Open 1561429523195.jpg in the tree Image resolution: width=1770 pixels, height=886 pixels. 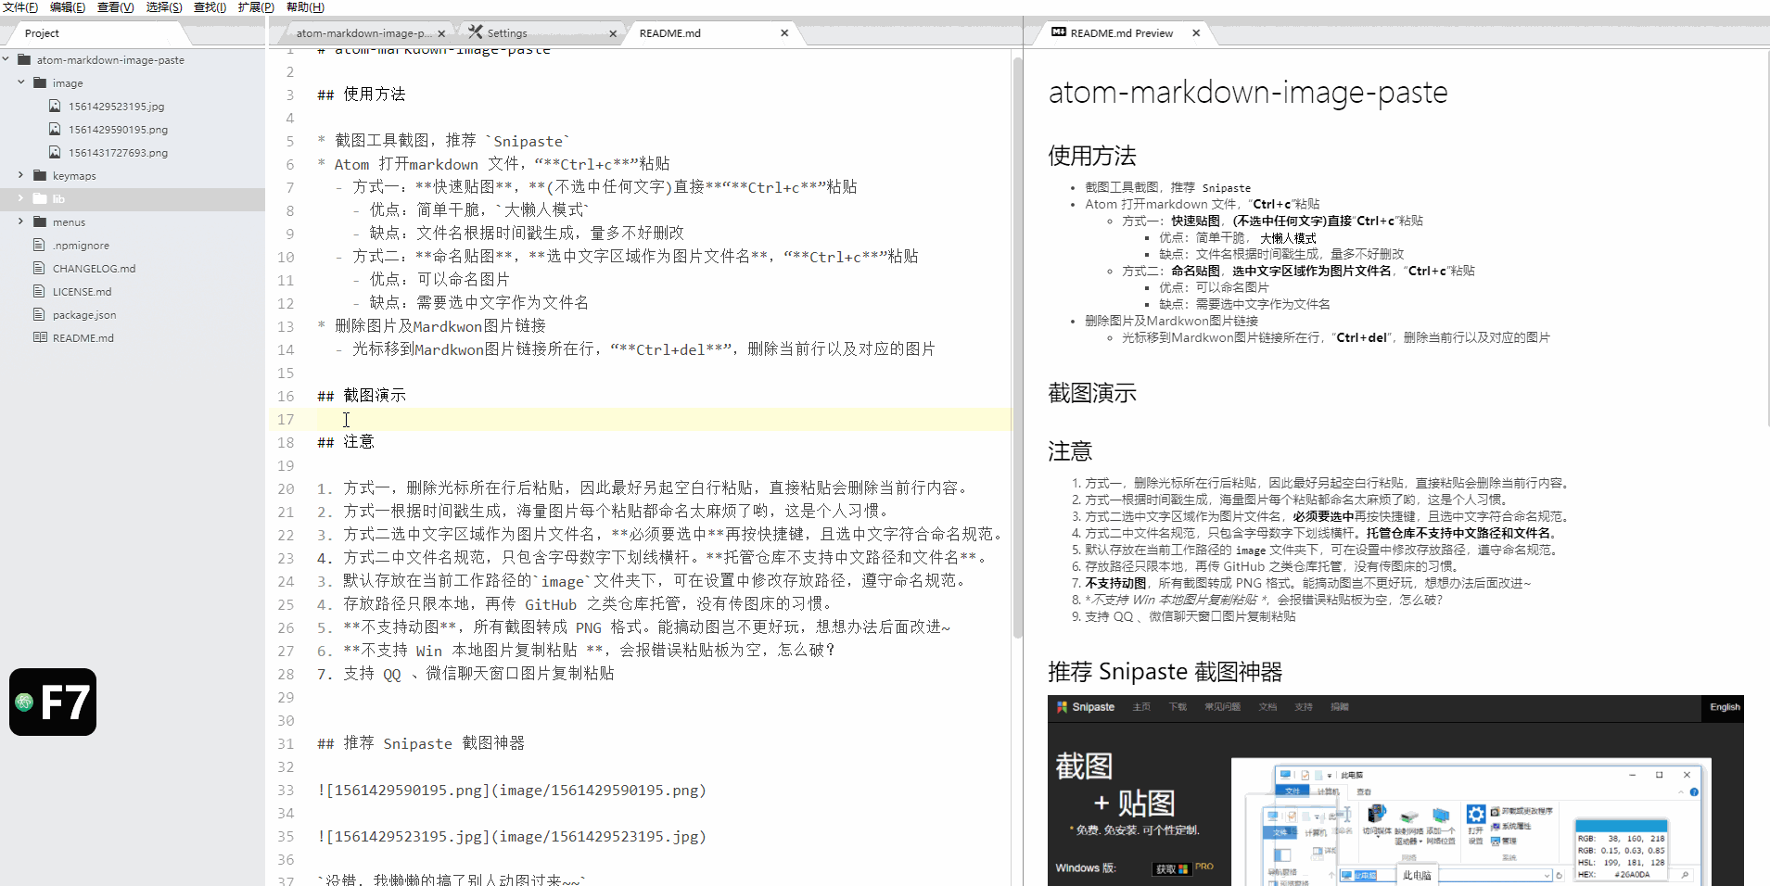point(116,107)
